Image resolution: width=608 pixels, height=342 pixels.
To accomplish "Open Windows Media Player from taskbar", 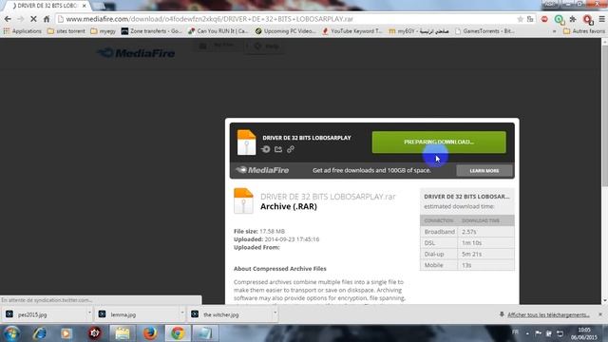I will 66,333.
